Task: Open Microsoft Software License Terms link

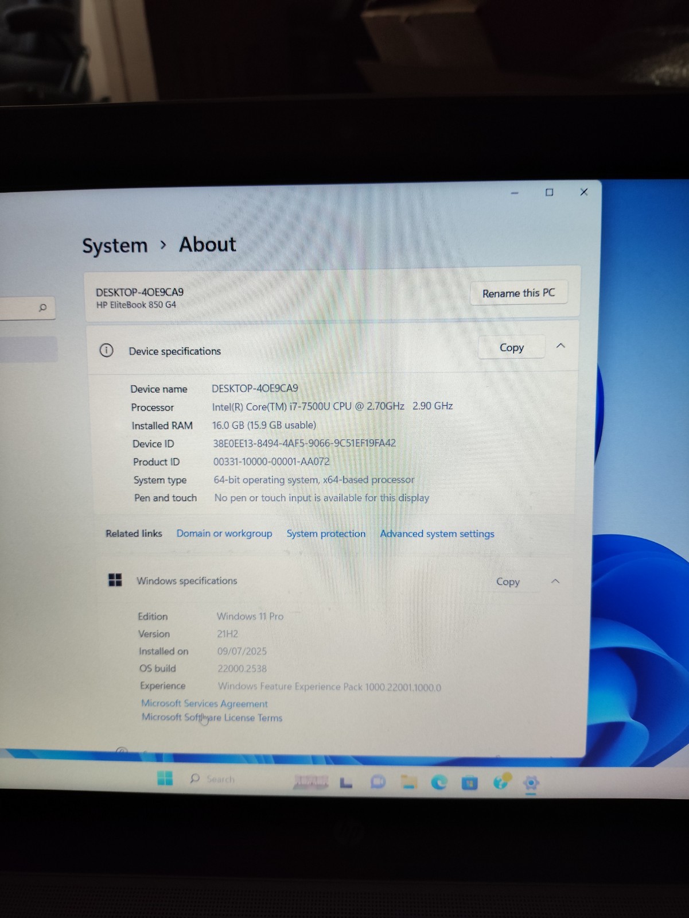Action: [x=212, y=718]
